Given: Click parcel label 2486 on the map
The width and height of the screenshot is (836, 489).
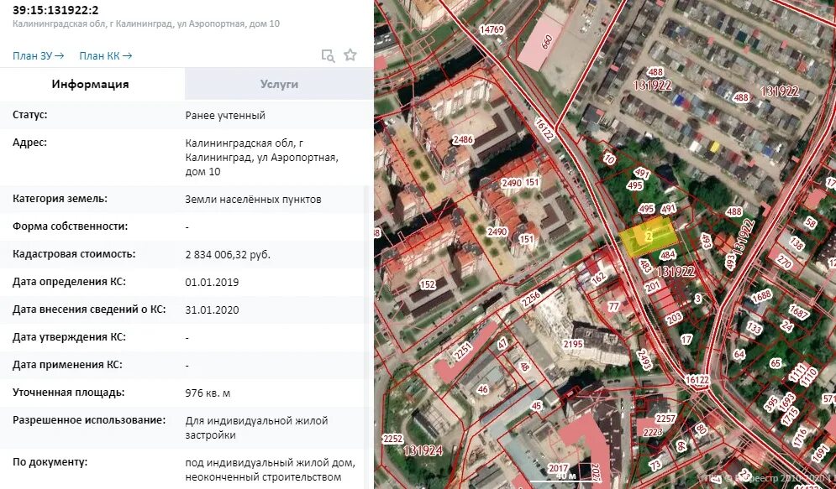Looking at the screenshot, I should [x=463, y=140].
